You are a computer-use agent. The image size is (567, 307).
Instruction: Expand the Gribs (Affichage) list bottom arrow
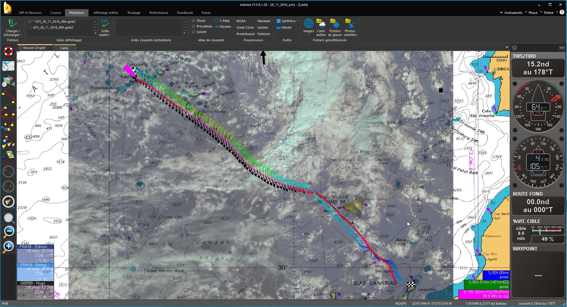coord(95,33)
